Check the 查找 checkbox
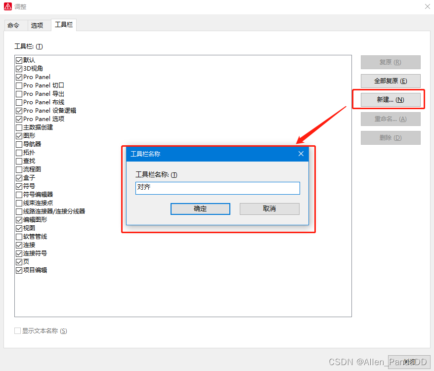This screenshot has height=371, width=434. point(19,161)
